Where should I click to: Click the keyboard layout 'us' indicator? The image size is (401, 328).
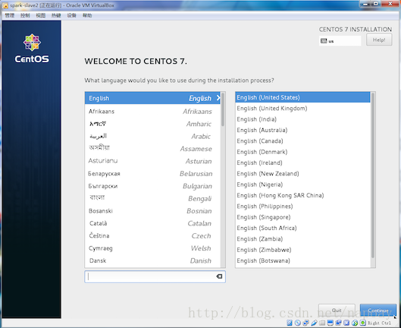340,41
